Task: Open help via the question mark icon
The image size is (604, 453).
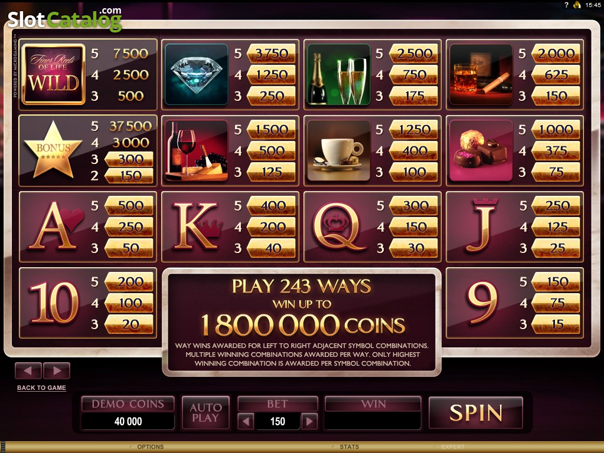Action: tap(566, 5)
